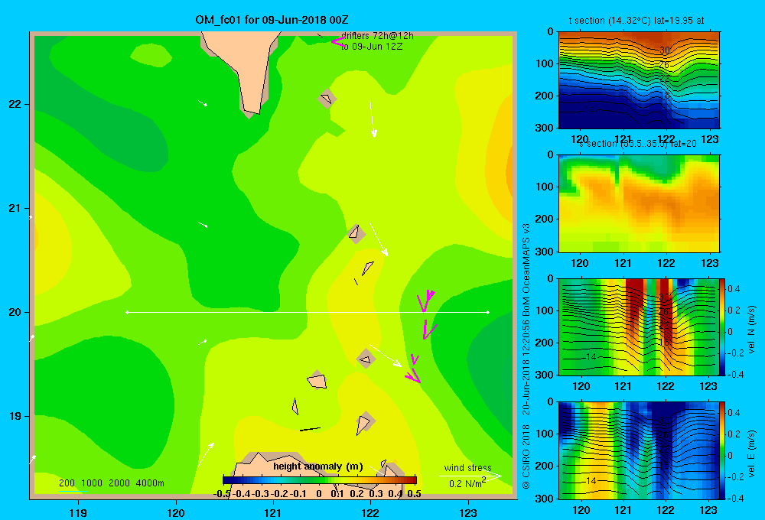
Task: Click the 'wind stress' legend label
Action: pos(467,468)
